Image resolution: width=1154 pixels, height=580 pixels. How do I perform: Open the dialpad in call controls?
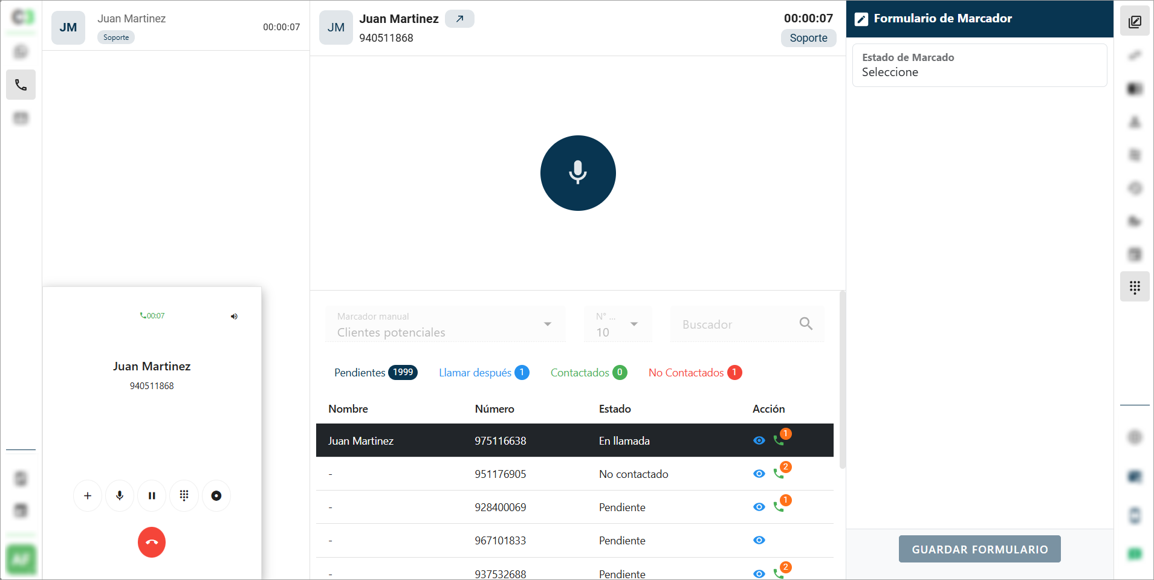click(184, 495)
